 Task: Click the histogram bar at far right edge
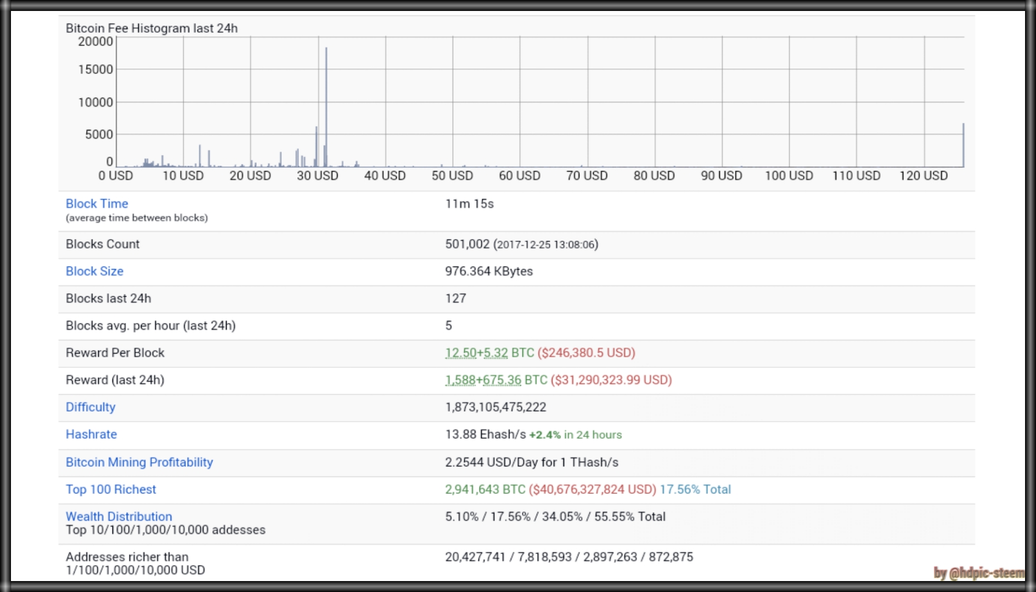[x=963, y=145]
